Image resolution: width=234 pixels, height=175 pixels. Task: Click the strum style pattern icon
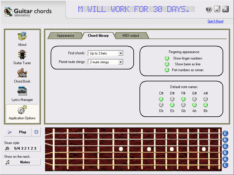pyautogui.click(x=7, y=148)
